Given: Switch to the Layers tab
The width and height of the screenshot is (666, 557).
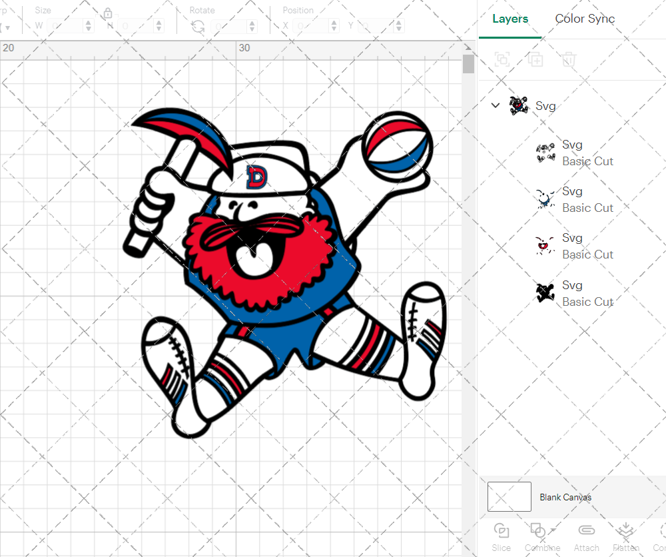Looking at the screenshot, I should point(510,19).
